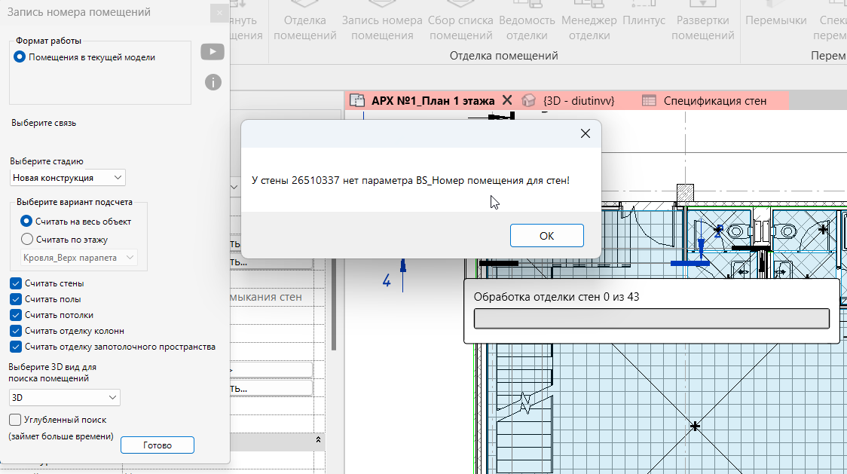Viewport: 847px width, 474px height.
Task: Enable Углубленный поиск checkbox
Action: [x=15, y=420]
